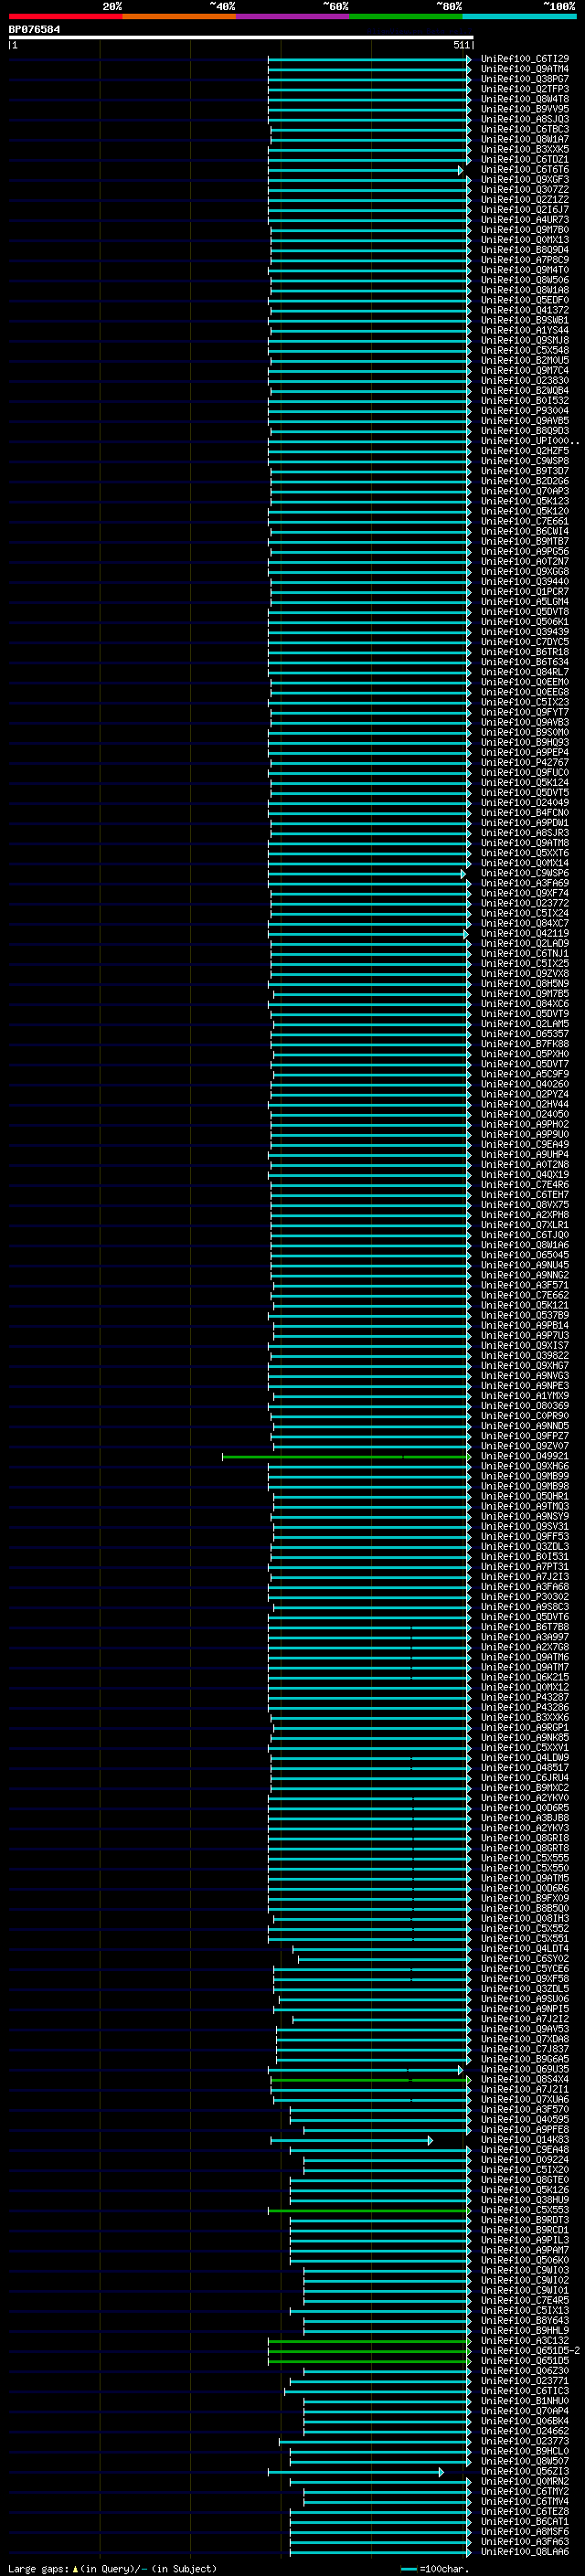Screen dimensions: 585x2576
Task: Click the green alignment bar for UniRef100_Q8S4X4
Action: point(370,2079)
